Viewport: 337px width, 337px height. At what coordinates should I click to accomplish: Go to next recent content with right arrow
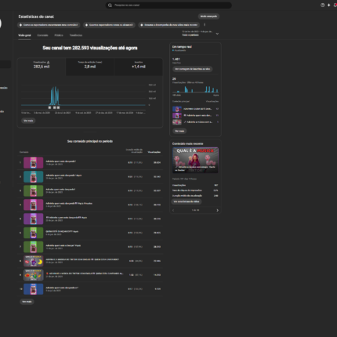click(217, 210)
